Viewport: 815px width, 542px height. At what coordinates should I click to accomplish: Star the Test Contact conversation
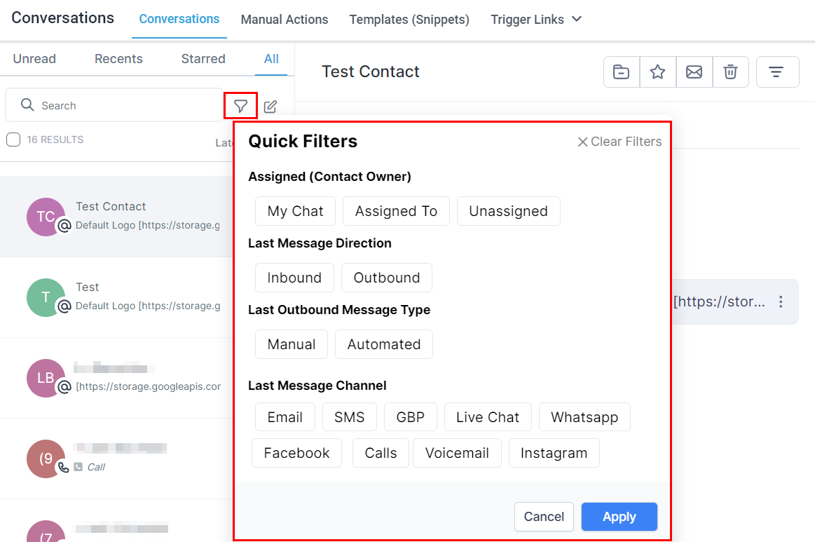657,72
